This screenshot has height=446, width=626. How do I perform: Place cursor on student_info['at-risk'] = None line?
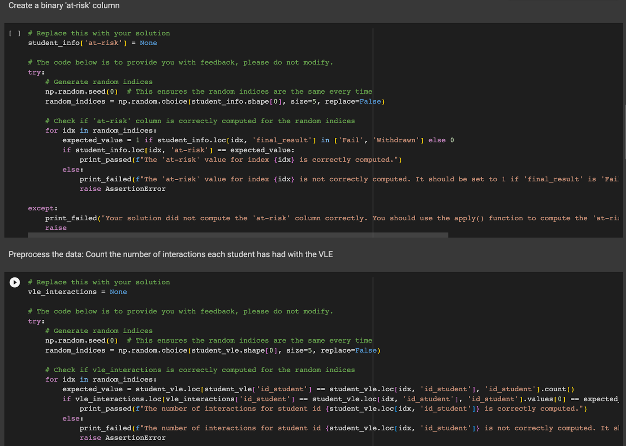92,43
